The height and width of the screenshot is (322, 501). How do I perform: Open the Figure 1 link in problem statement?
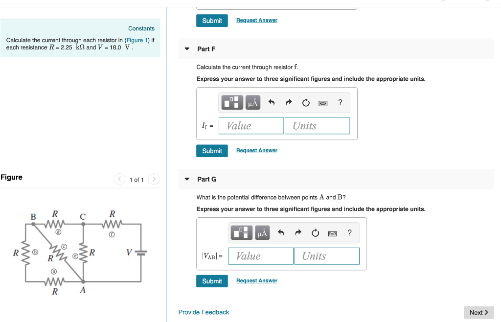point(137,40)
